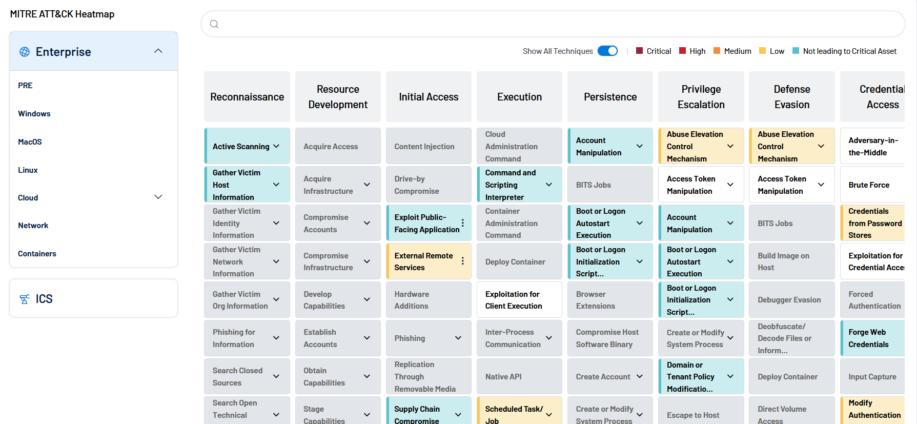Expand the Cloud platform submenu
This screenshot has width=917, height=424.
[158, 197]
